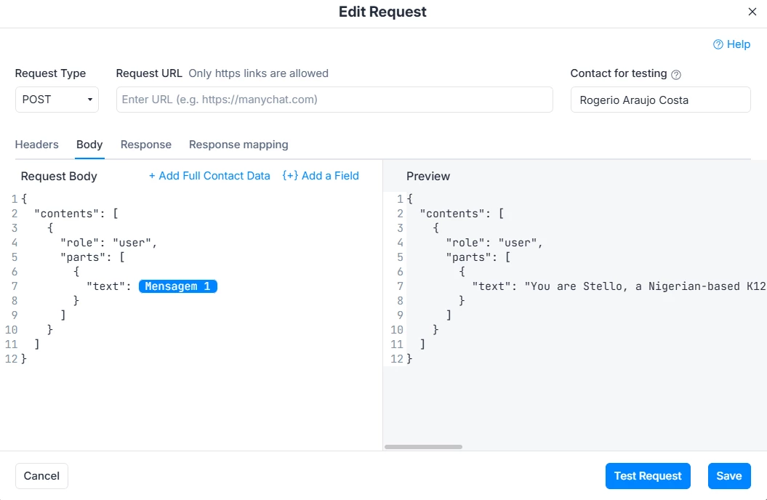Click the "contents" key in Request Body
The height and width of the screenshot is (500, 767).
(x=67, y=214)
